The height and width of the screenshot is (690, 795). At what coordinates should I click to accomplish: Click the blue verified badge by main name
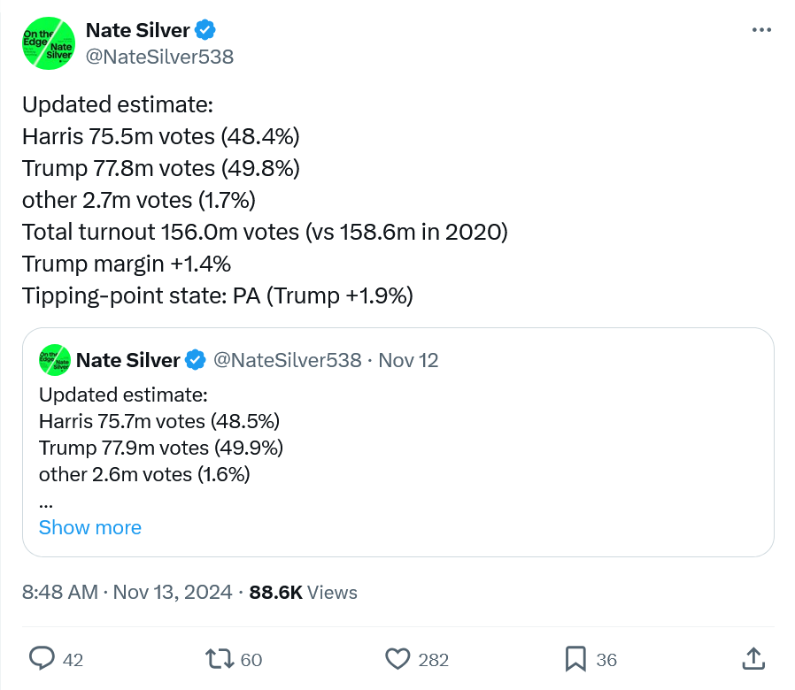tap(205, 31)
